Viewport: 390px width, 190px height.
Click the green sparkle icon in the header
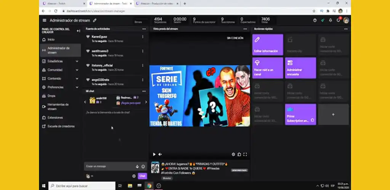tap(323, 21)
